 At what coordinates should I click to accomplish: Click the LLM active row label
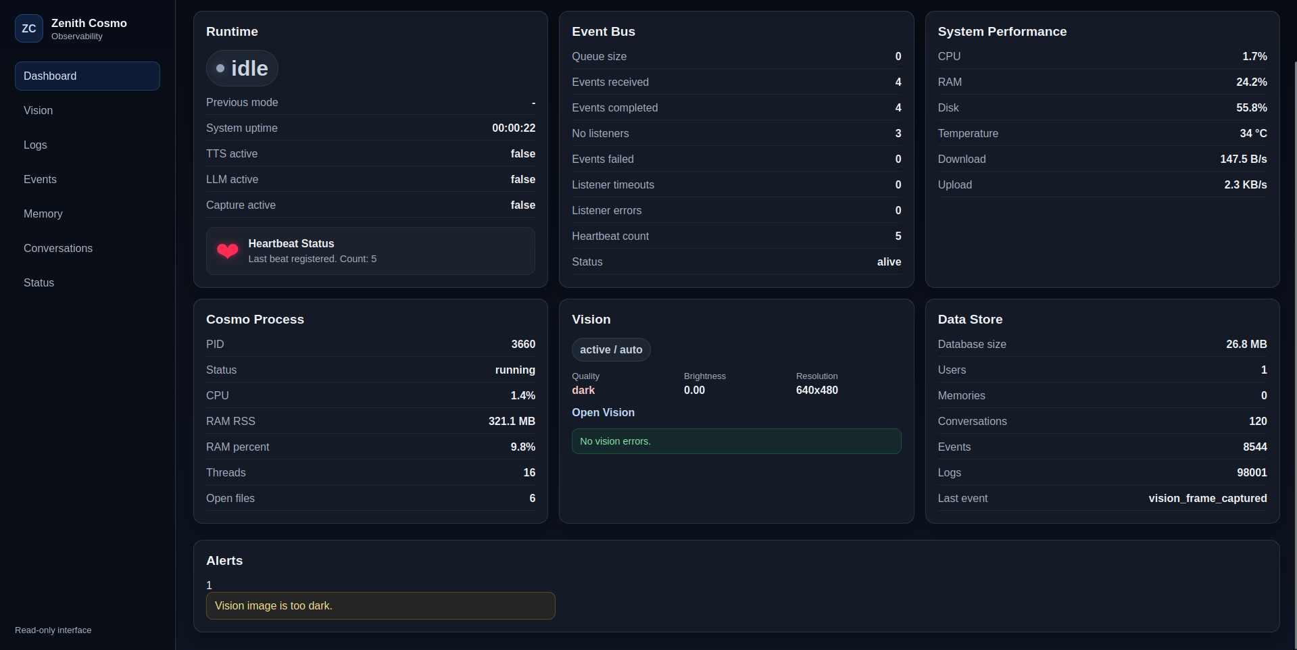point(232,179)
